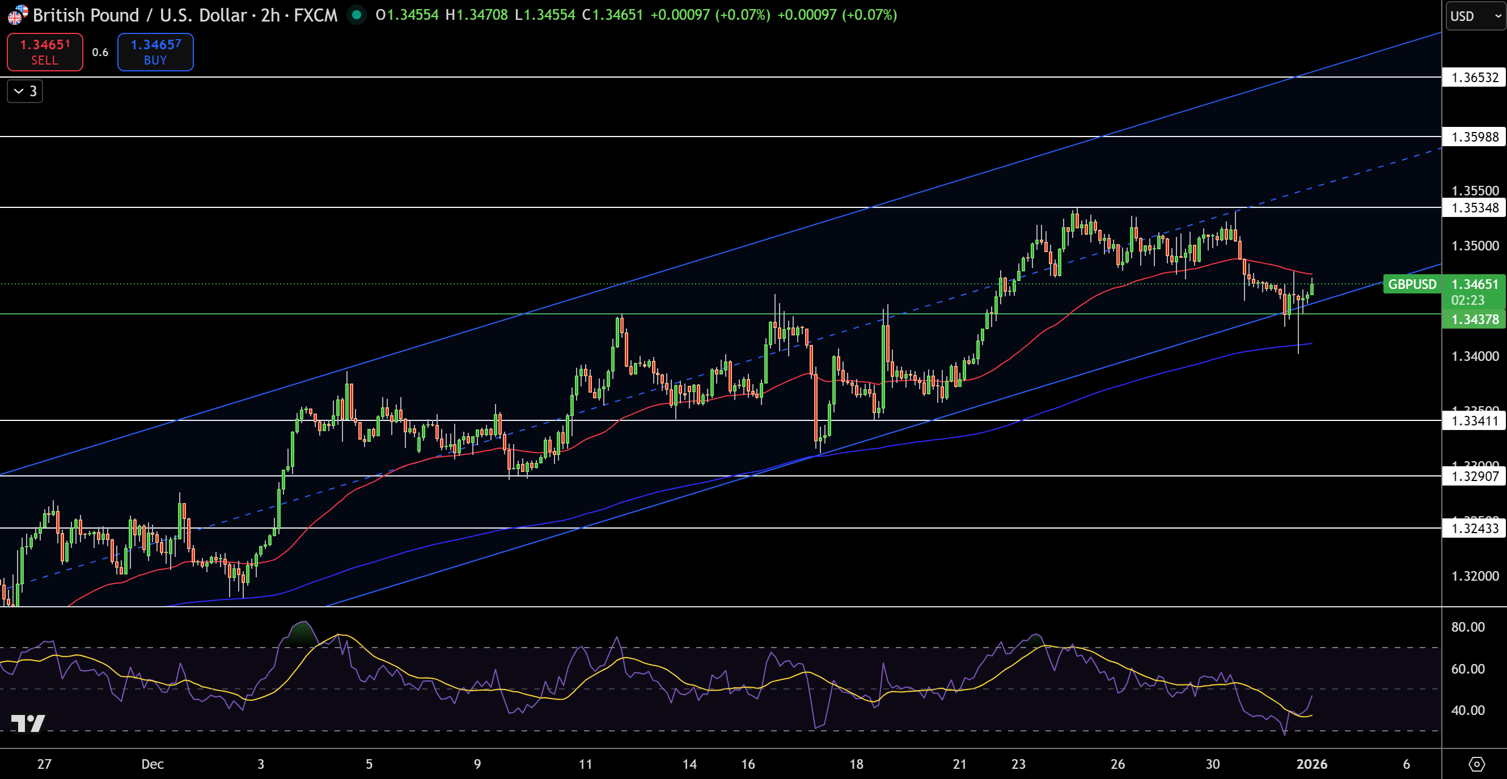
Task: Click the GBPUSD current price tag
Action: 1412,284
